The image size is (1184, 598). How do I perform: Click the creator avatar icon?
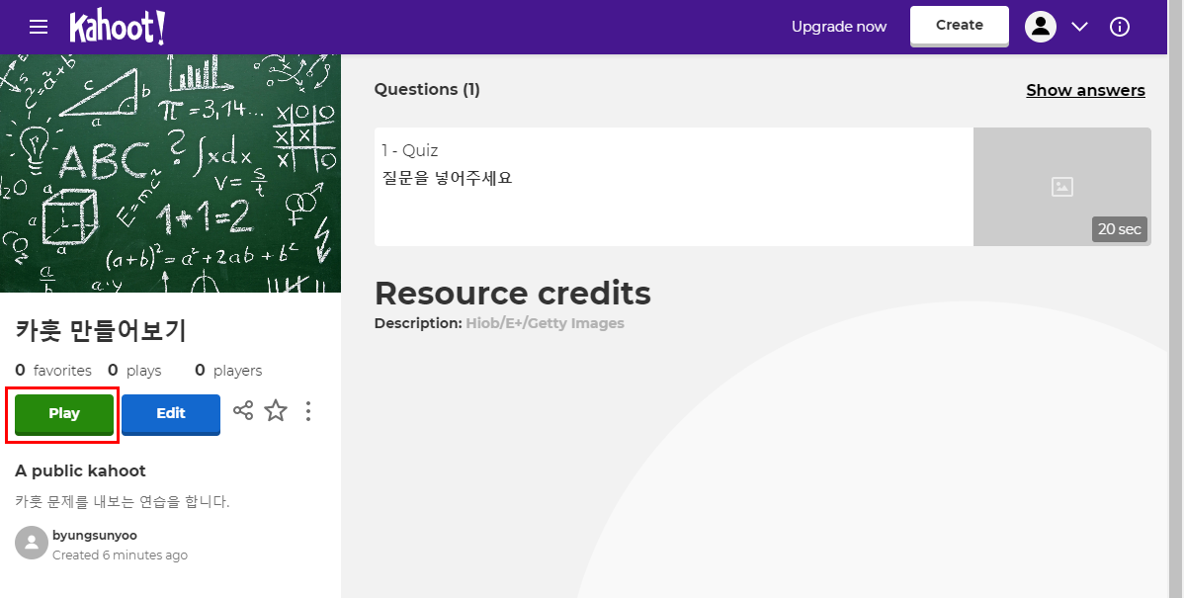click(x=32, y=543)
